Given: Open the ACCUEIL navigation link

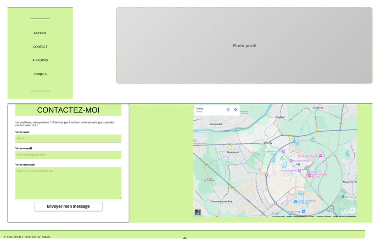Looking at the screenshot, I should click(x=40, y=33).
